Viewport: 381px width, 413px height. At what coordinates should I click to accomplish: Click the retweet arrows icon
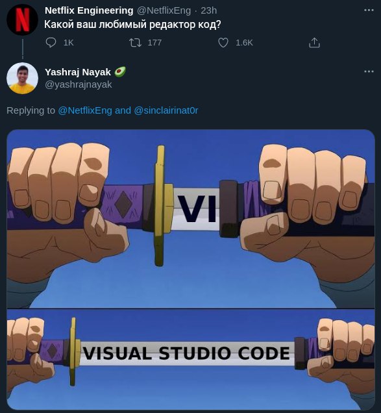point(136,42)
